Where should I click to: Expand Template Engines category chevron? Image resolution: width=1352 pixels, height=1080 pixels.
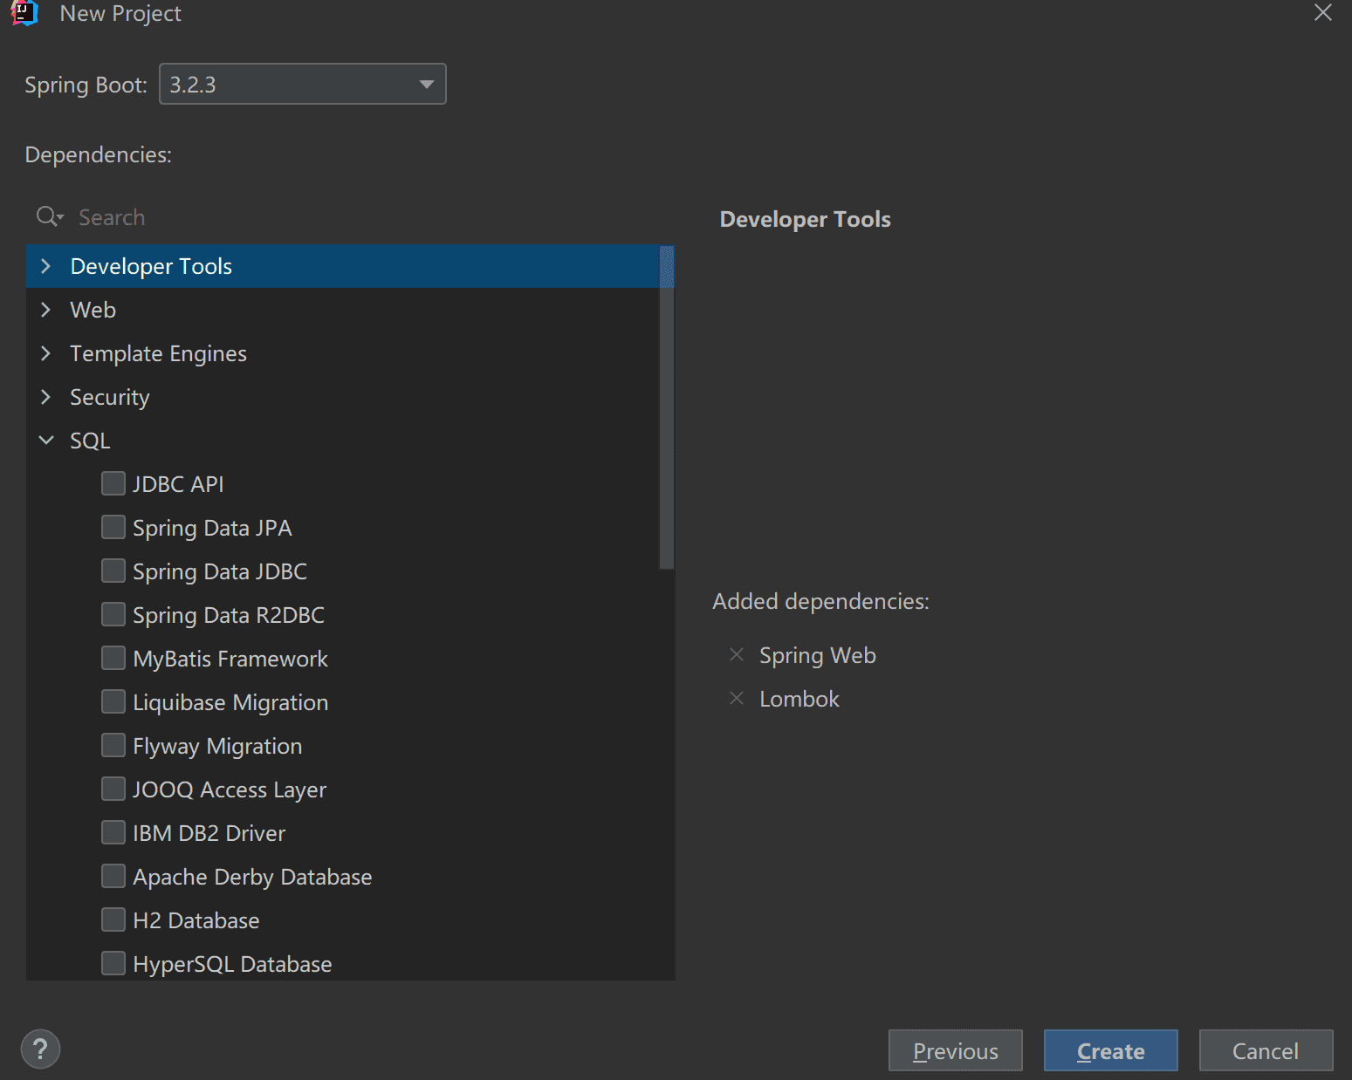(x=46, y=353)
